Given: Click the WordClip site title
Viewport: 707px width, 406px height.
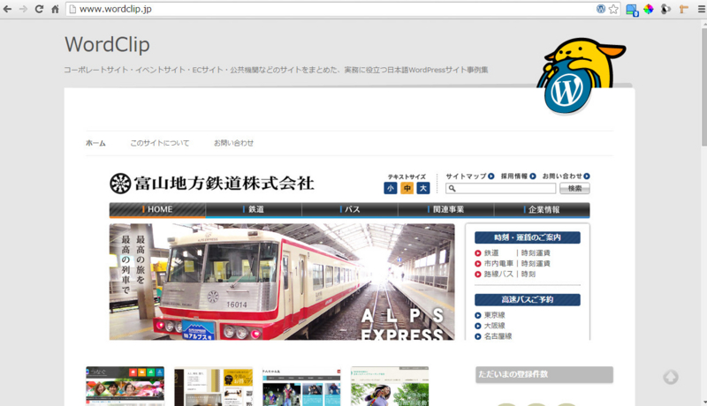Looking at the screenshot, I should tap(107, 44).
